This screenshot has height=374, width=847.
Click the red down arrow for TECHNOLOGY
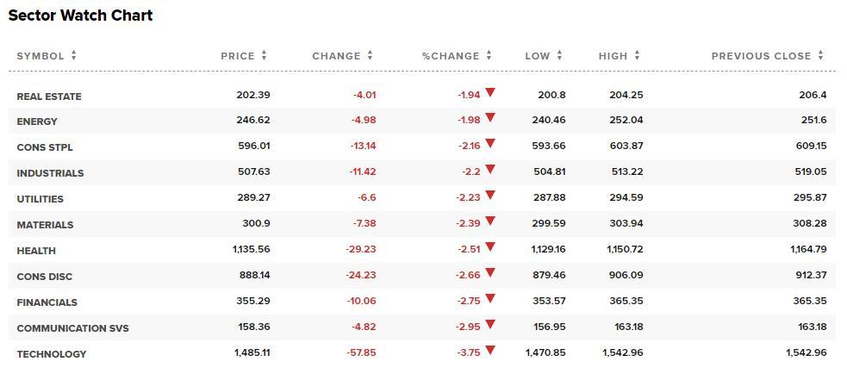[490, 351]
